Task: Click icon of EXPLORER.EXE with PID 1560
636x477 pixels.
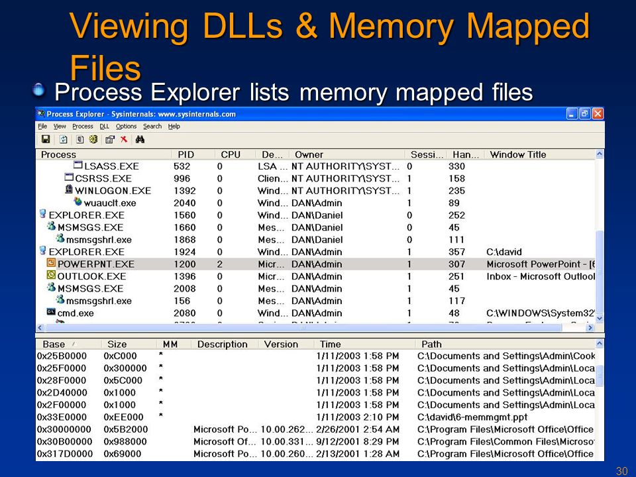Action: point(42,213)
